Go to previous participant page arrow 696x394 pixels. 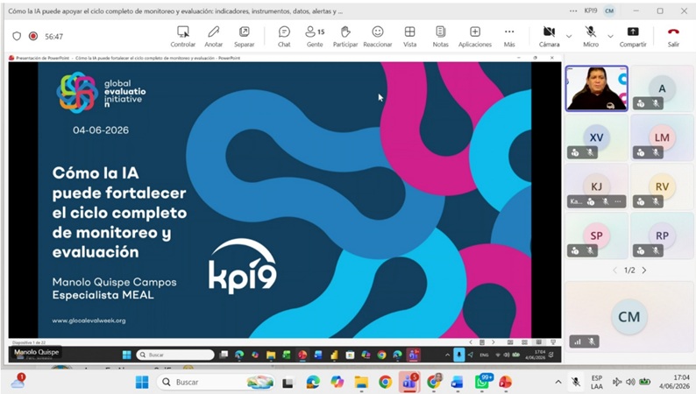click(614, 270)
